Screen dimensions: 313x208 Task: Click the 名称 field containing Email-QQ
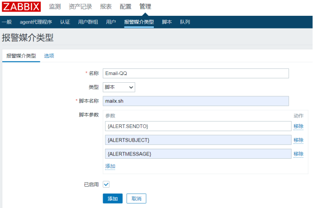coord(195,73)
